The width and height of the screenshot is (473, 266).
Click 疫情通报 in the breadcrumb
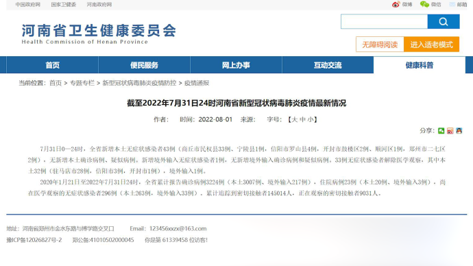(197, 83)
